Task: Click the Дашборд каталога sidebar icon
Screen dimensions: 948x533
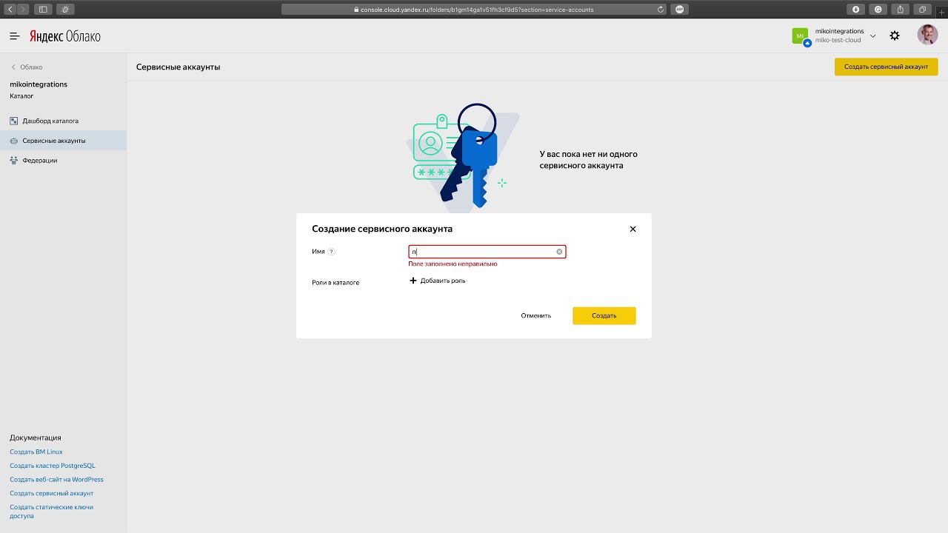Action: point(14,121)
